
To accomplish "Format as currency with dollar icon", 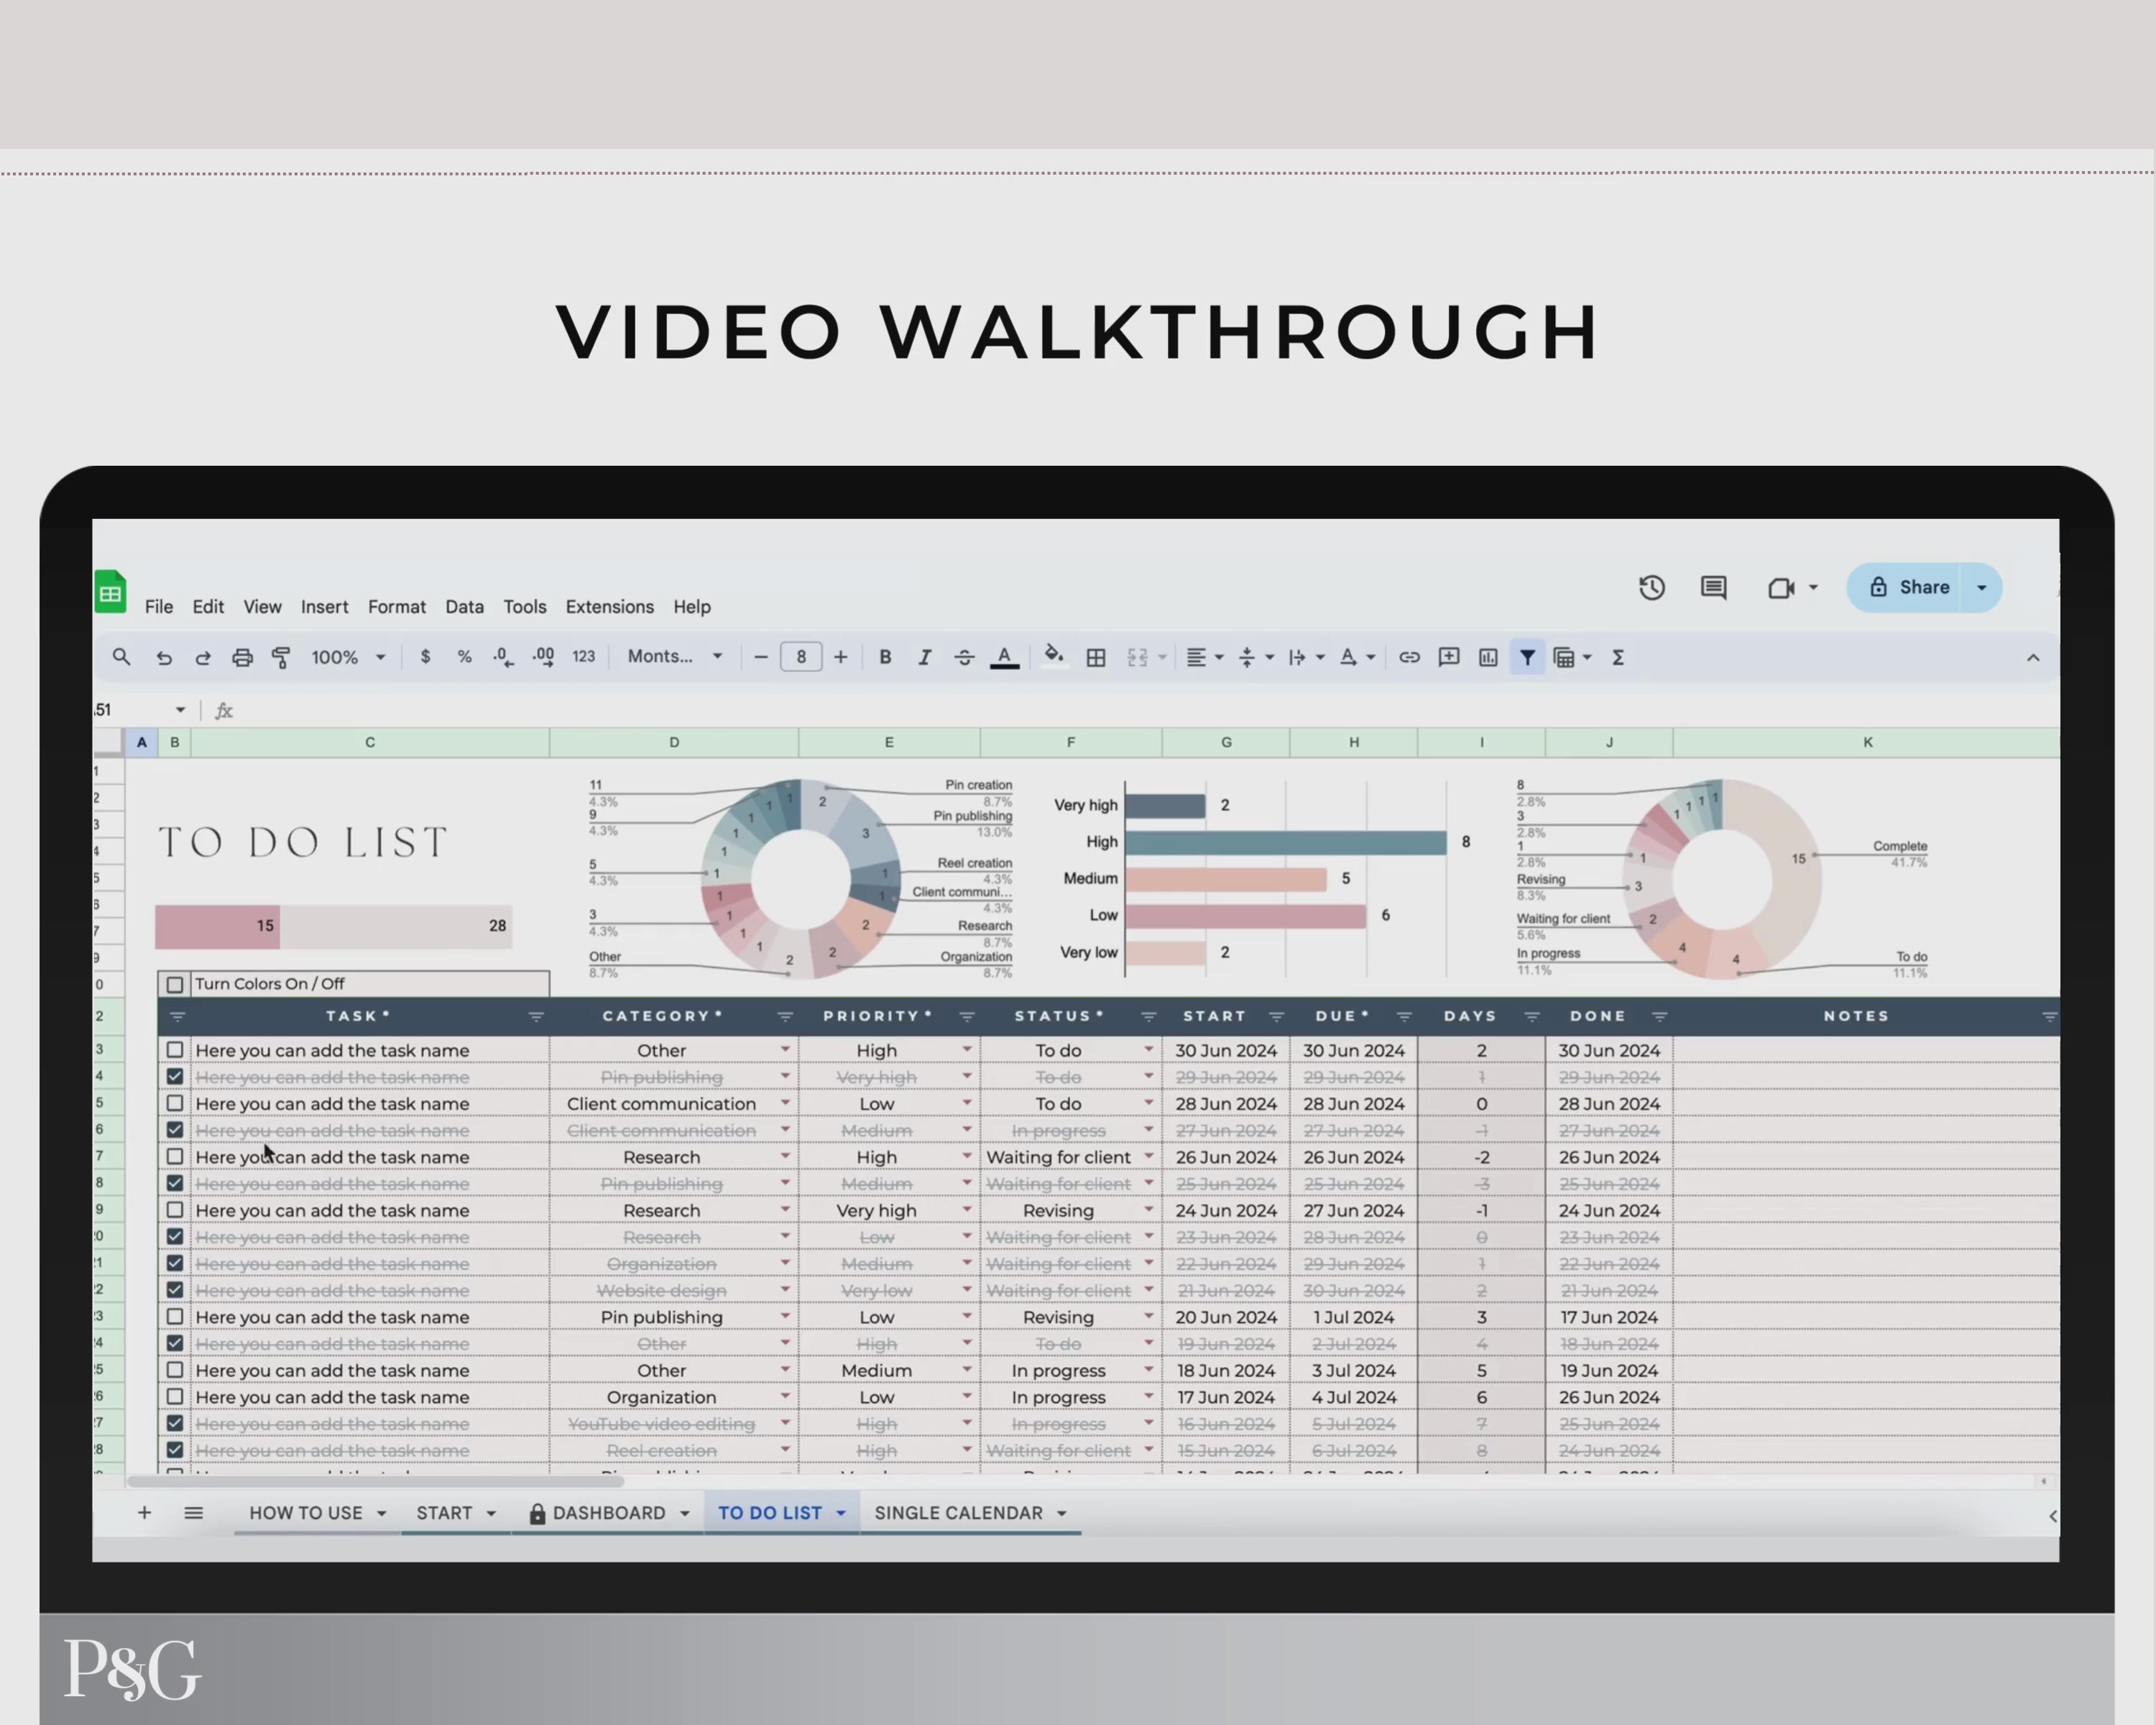I will [x=425, y=657].
